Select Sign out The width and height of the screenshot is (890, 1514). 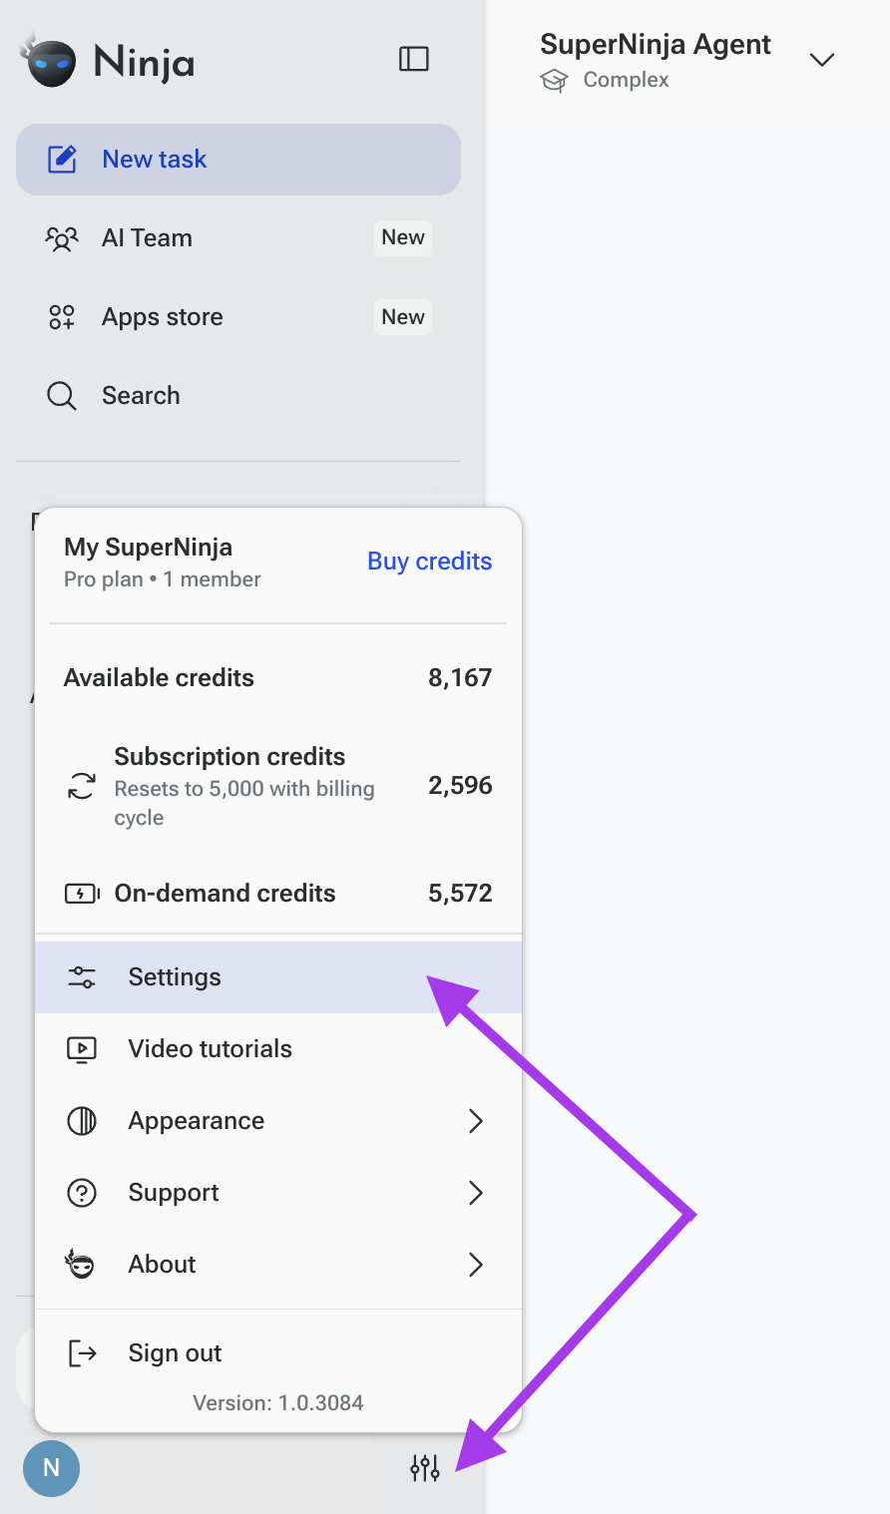(278, 1353)
